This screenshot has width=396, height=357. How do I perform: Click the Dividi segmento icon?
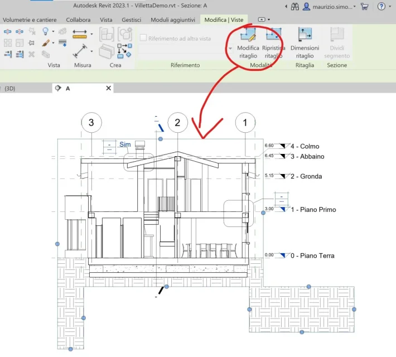coord(337,43)
